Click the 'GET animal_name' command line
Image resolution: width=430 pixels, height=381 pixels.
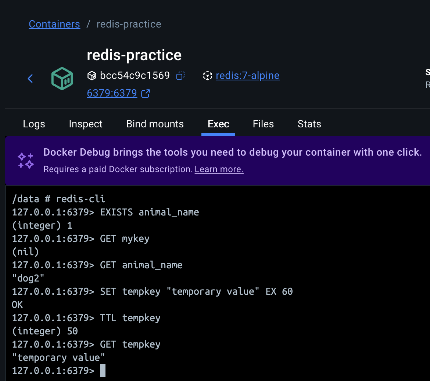pyautogui.click(x=97, y=265)
